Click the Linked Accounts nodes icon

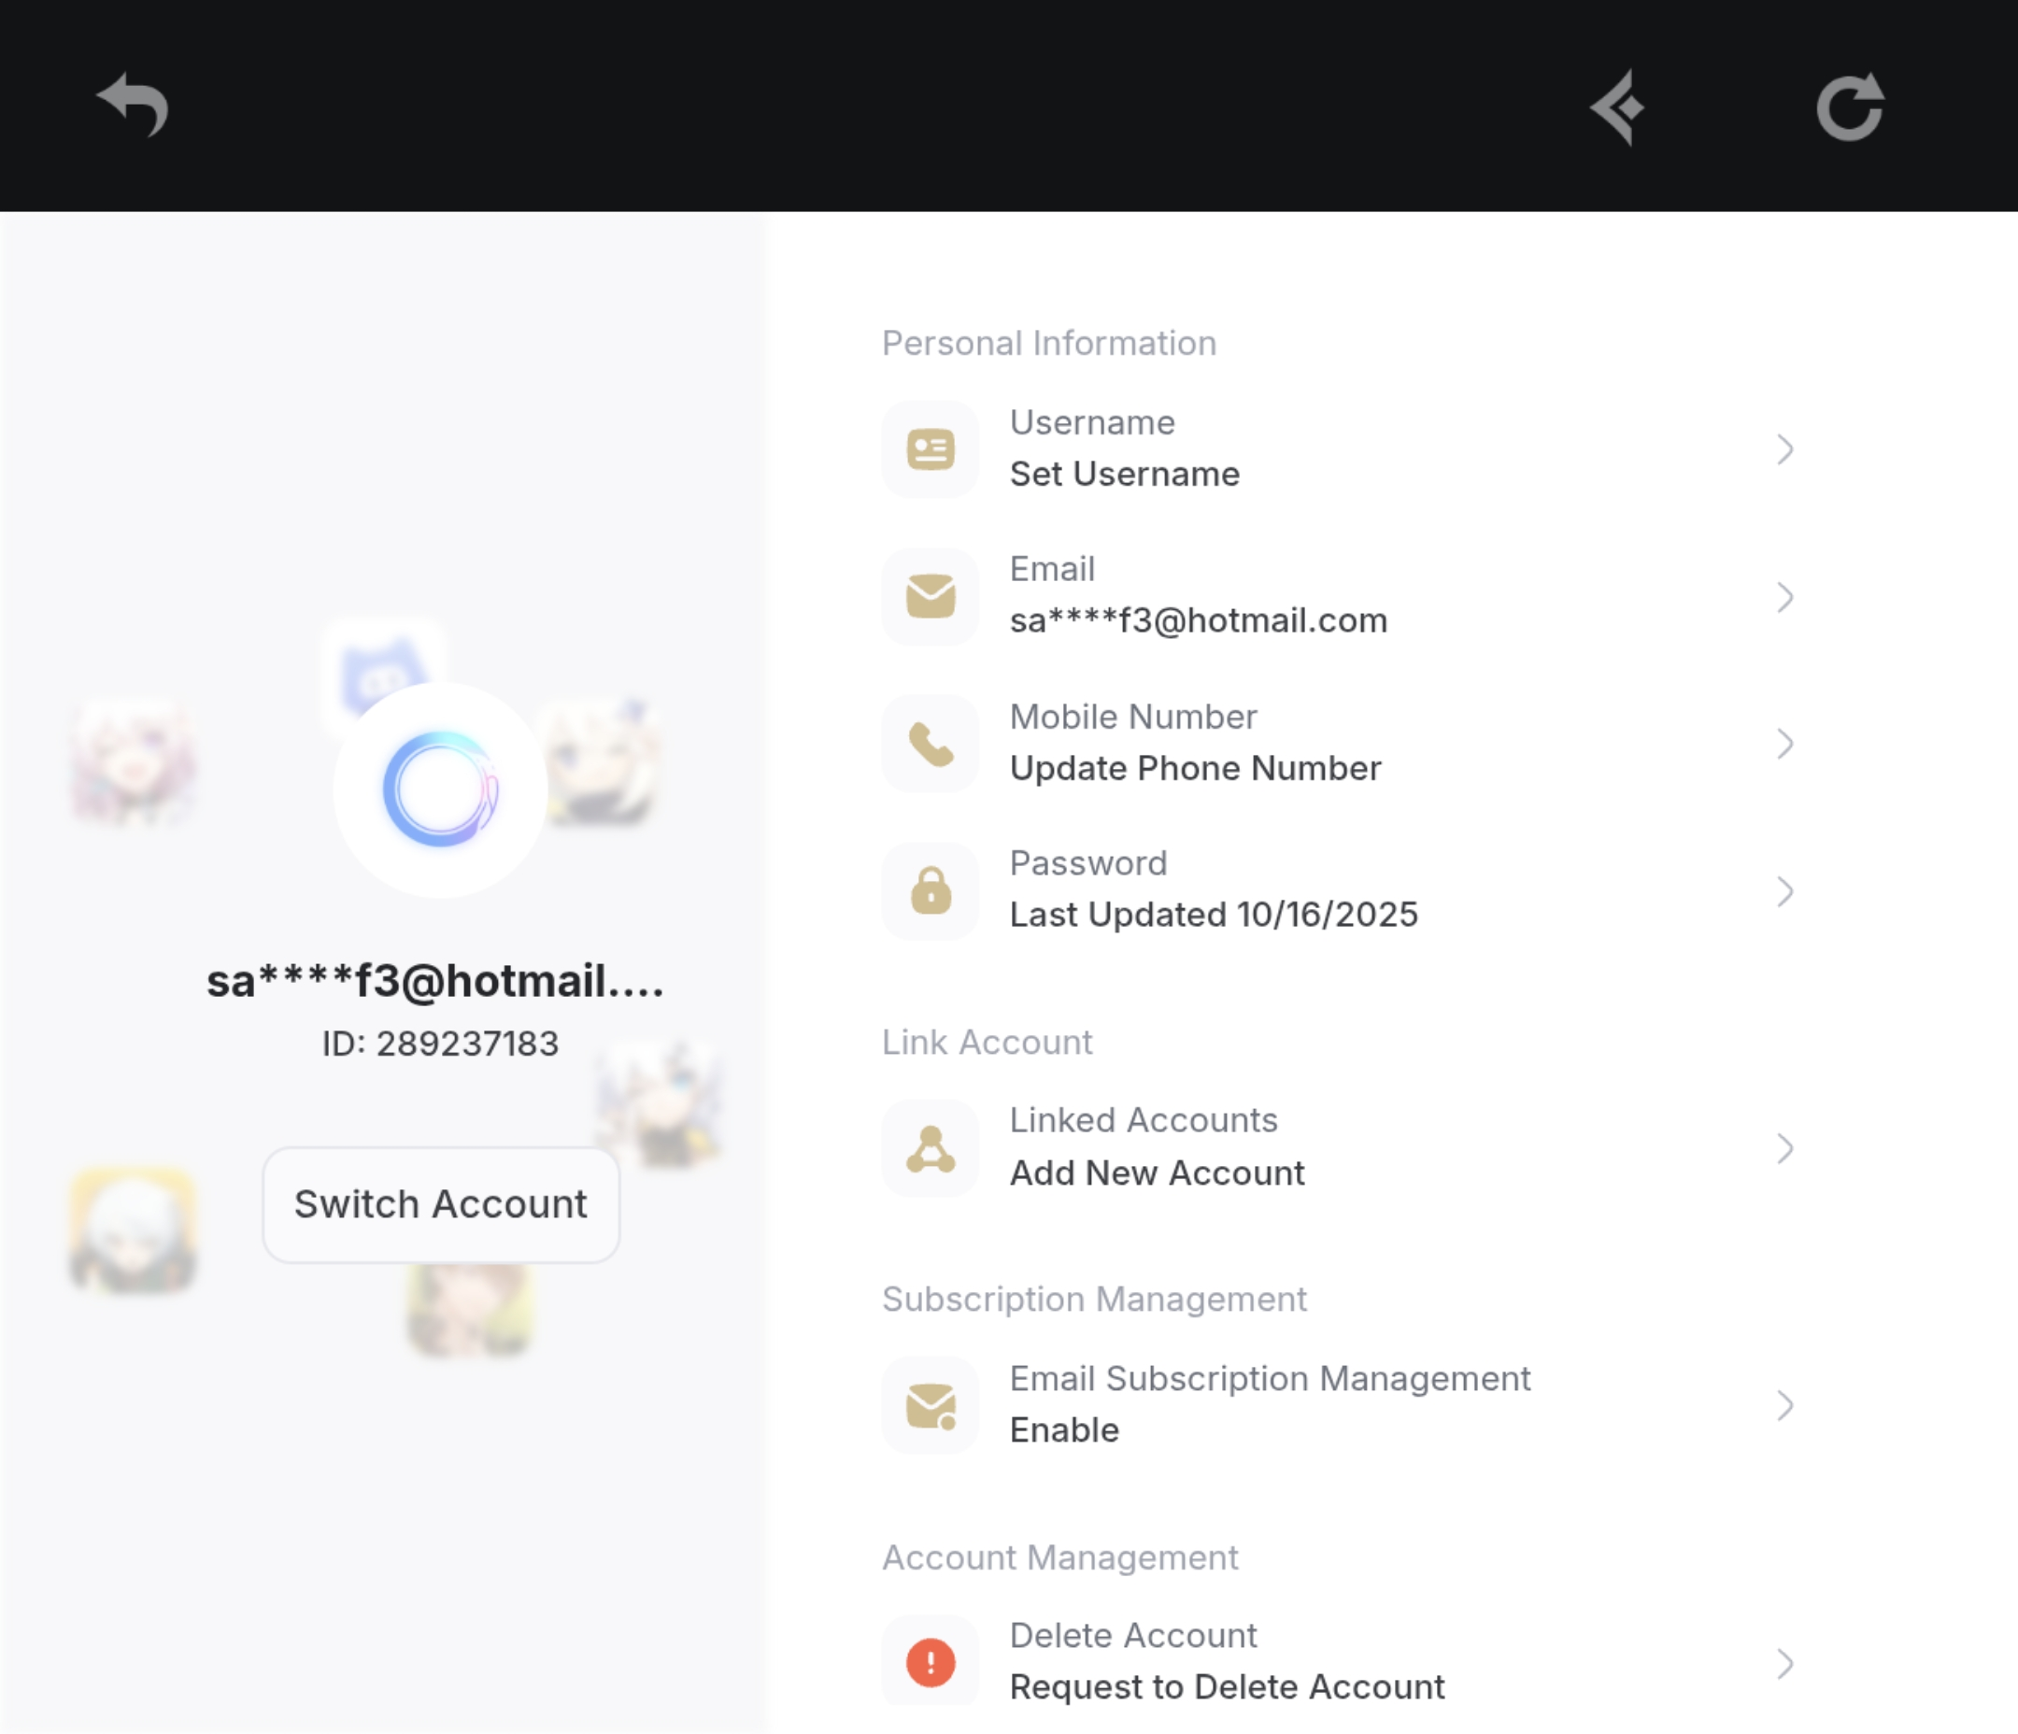(x=931, y=1148)
